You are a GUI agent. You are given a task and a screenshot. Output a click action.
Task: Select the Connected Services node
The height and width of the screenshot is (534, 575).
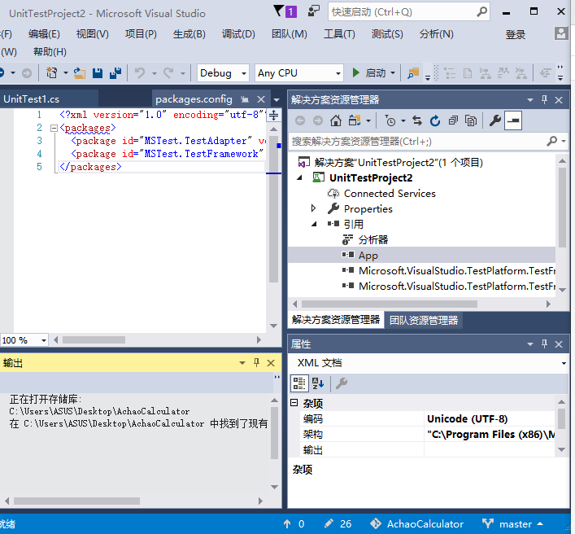tap(389, 194)
